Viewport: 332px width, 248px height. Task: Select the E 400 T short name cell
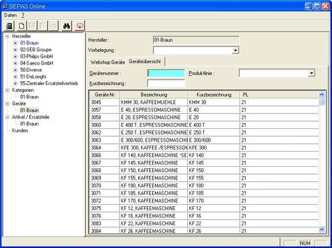tap(214, 125)
